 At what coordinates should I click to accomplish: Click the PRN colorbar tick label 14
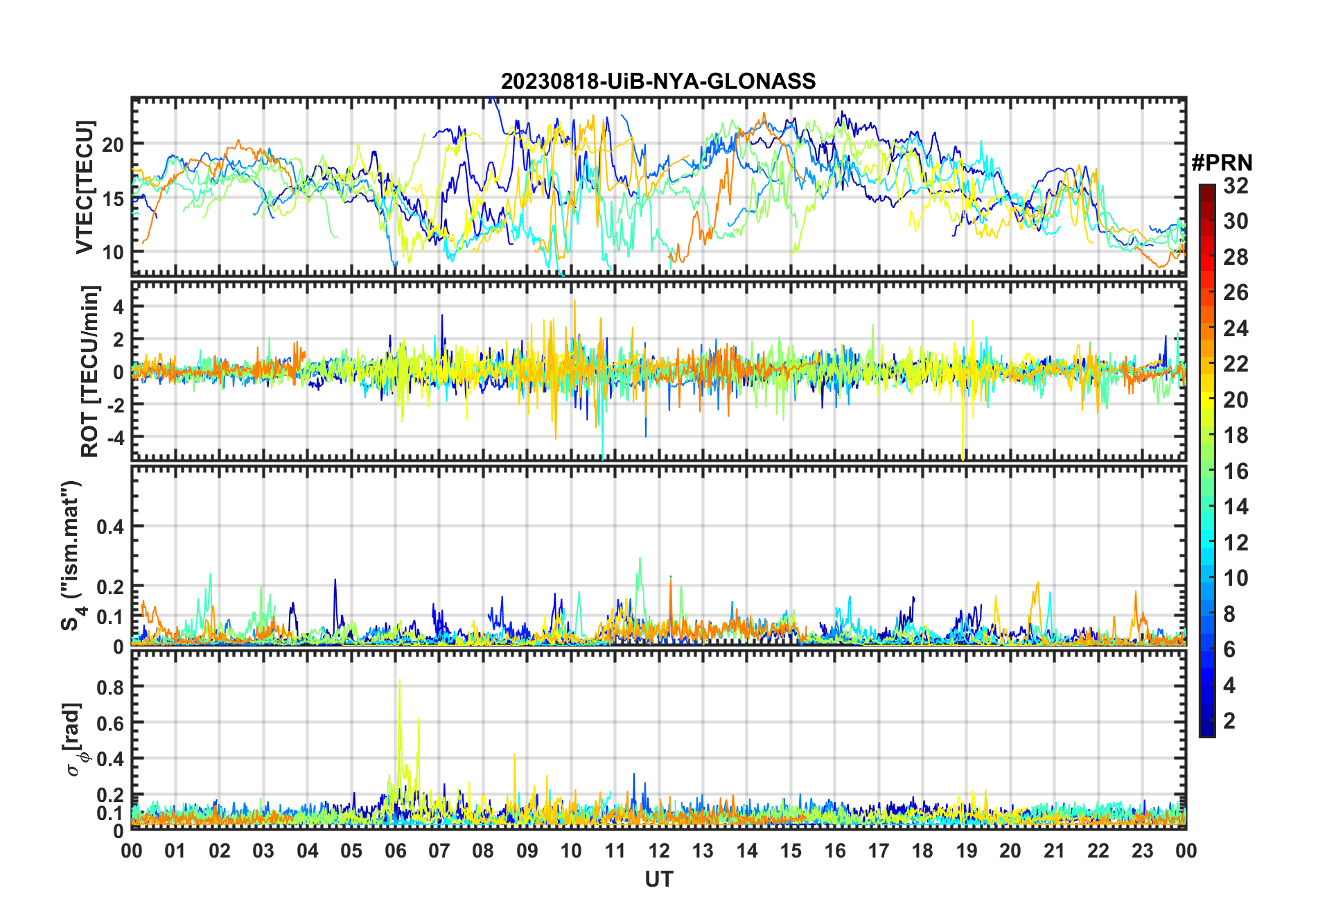click(1236, 507)
